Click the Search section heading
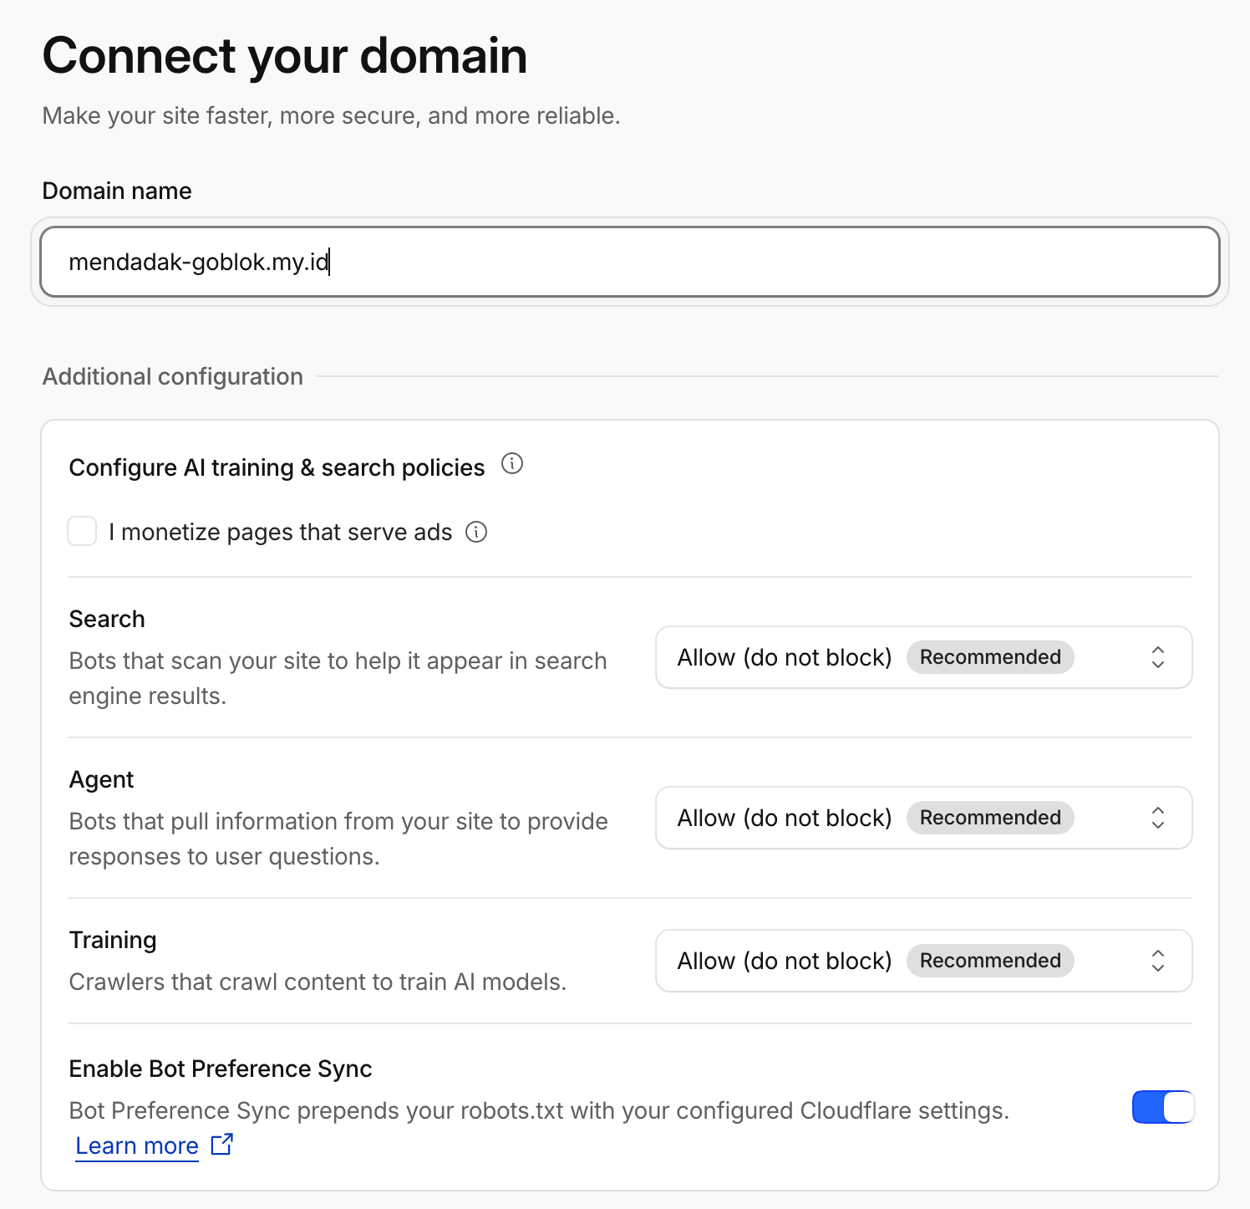This screenshot has height=1209, width=1250. click(107, 619)
